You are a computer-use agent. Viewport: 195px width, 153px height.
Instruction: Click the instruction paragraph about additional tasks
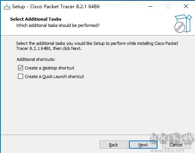click(97, 46)
